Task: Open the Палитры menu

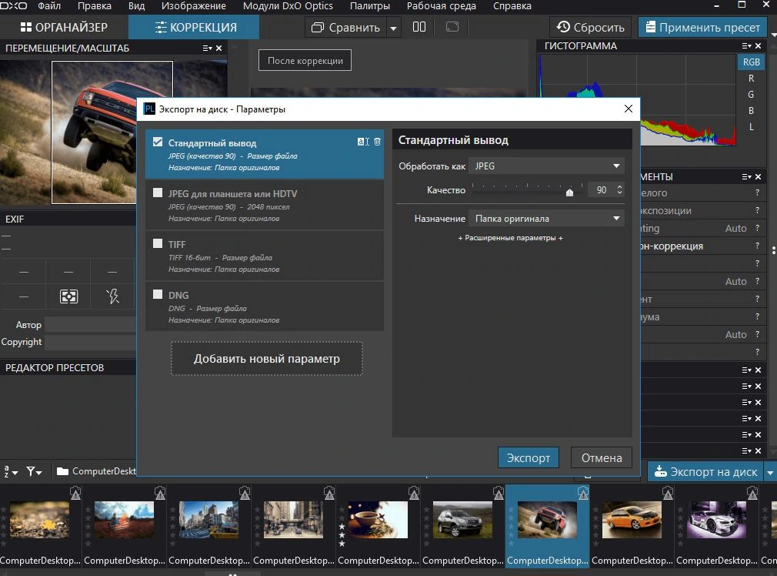Action: pyautogui.click(x=370, y=6)
